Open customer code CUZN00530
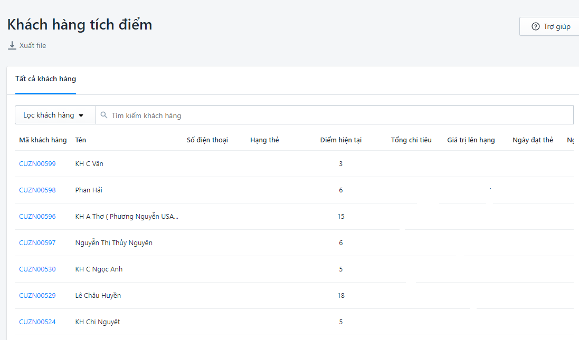Screen dimensions: 579x340 coord(37,269)
